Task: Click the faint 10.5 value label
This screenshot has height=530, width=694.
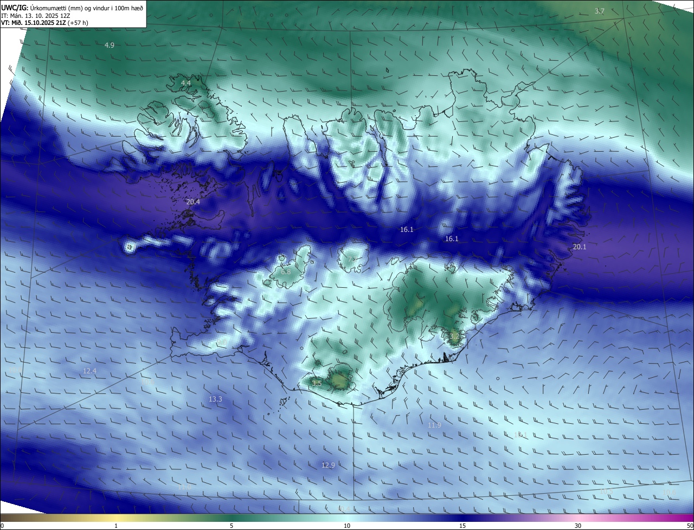Action: 606,491
